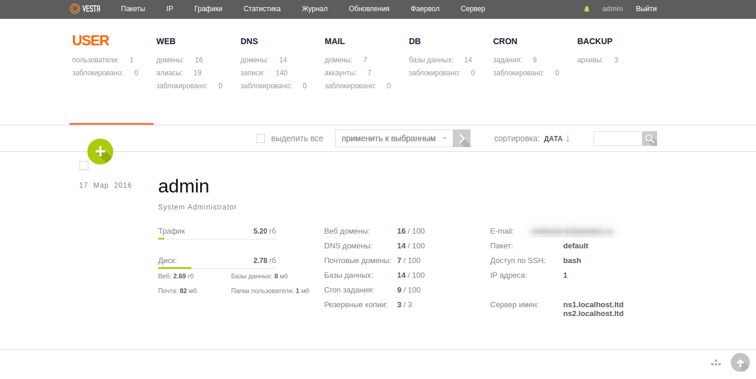Open the Фаервол menu item

coord(425,9)
